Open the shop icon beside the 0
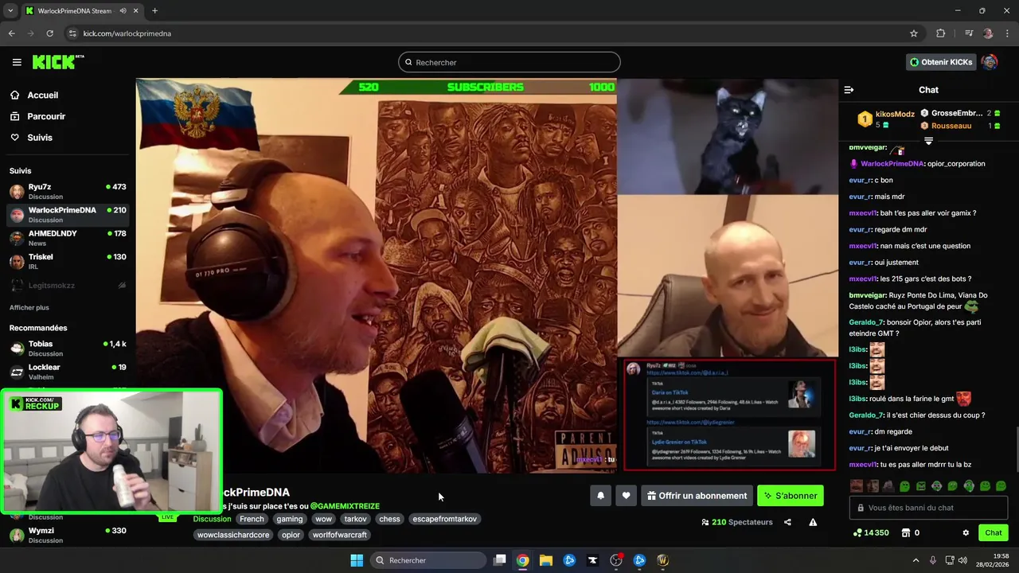 point(905,532)
